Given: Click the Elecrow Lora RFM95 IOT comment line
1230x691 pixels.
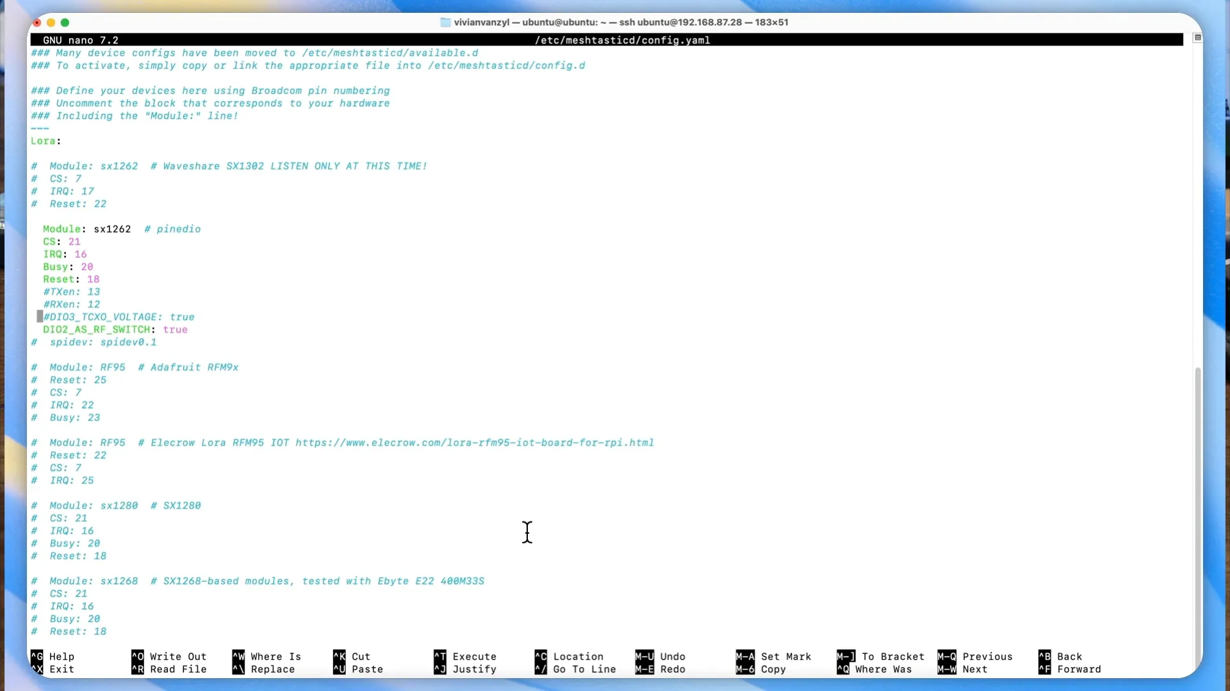Looking at the screenshot, I should pos(342,443).
